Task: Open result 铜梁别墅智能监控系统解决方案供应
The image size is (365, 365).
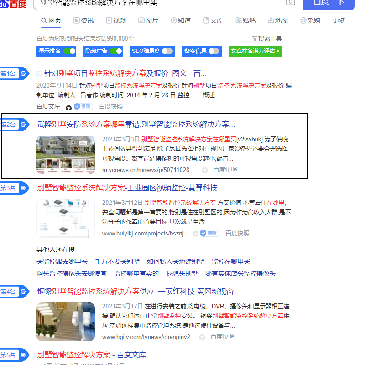Action: [135, 292]
